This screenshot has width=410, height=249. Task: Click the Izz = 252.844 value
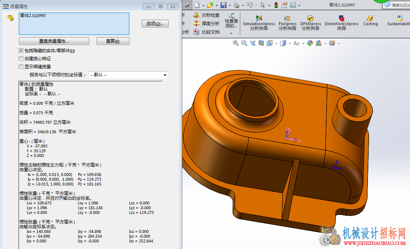pos(141,241)
